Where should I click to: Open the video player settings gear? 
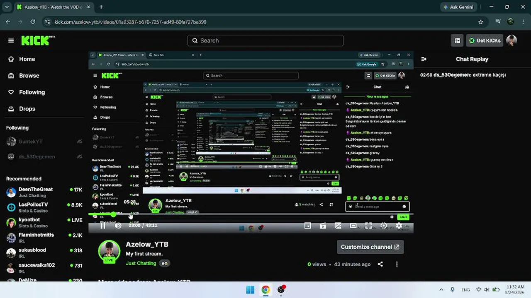click(399, 226)
